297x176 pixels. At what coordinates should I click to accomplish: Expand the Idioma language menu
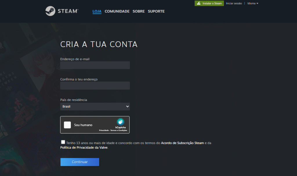(x=253, y=3)
